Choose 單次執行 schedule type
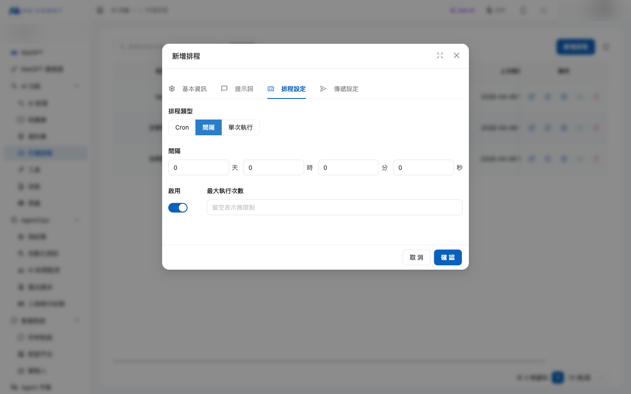Image resolution: width=631 pixels, height=394 pixels. tap(241, 127)
